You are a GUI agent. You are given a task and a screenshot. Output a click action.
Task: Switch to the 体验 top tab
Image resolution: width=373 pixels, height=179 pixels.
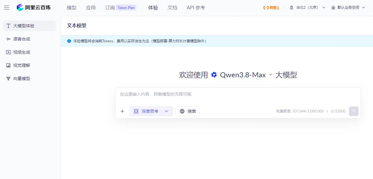153,8
